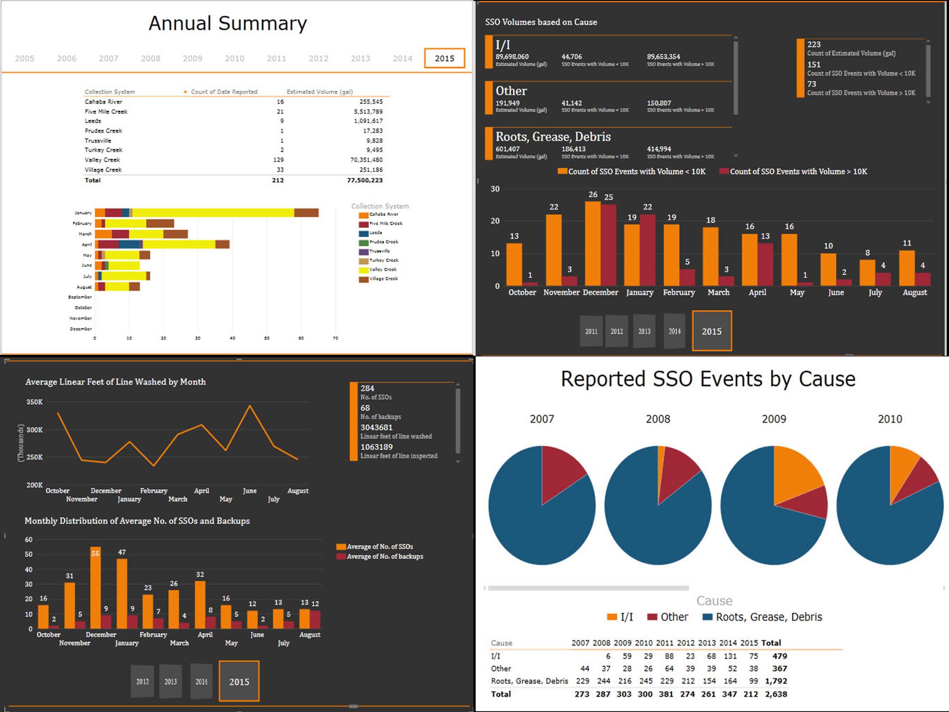949x712 pixels.
Task: Toggle the Average of No. of backups legend
Action: click(x=384, y=556)
